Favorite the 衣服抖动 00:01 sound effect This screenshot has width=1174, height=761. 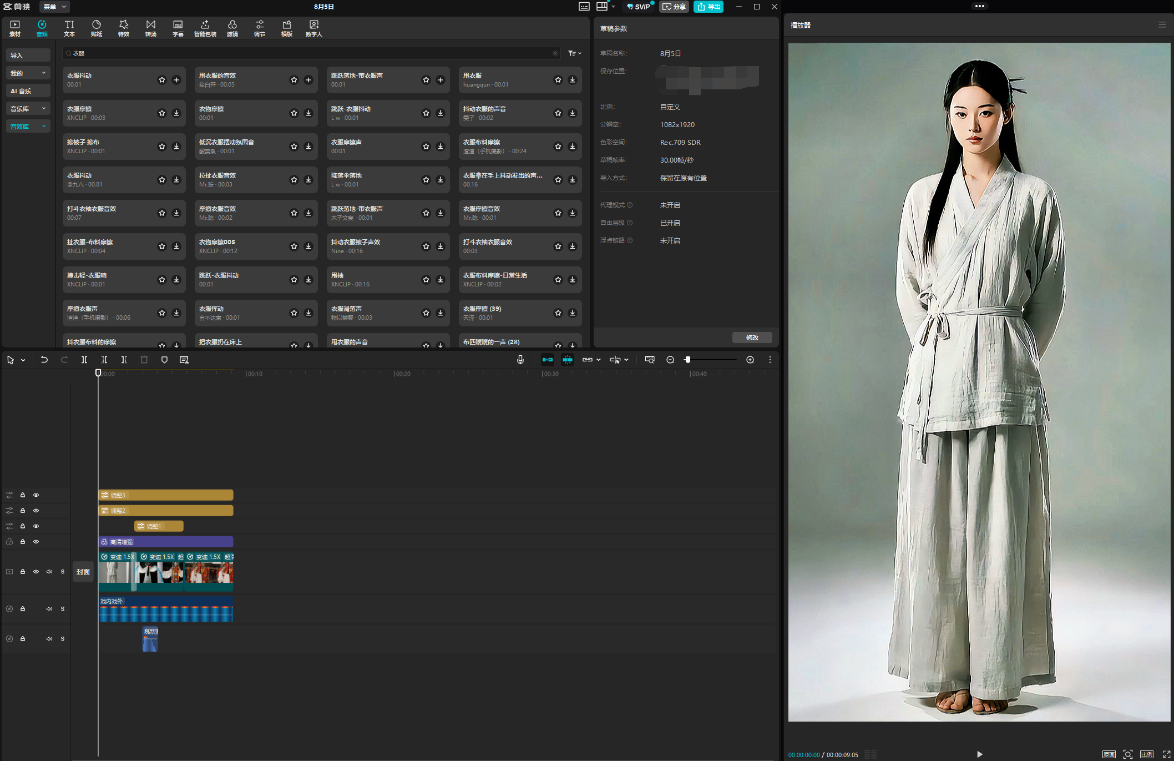point(162,80)
